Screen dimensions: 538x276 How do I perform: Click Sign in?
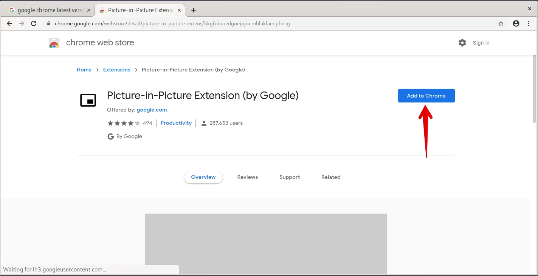pos(481,43)
